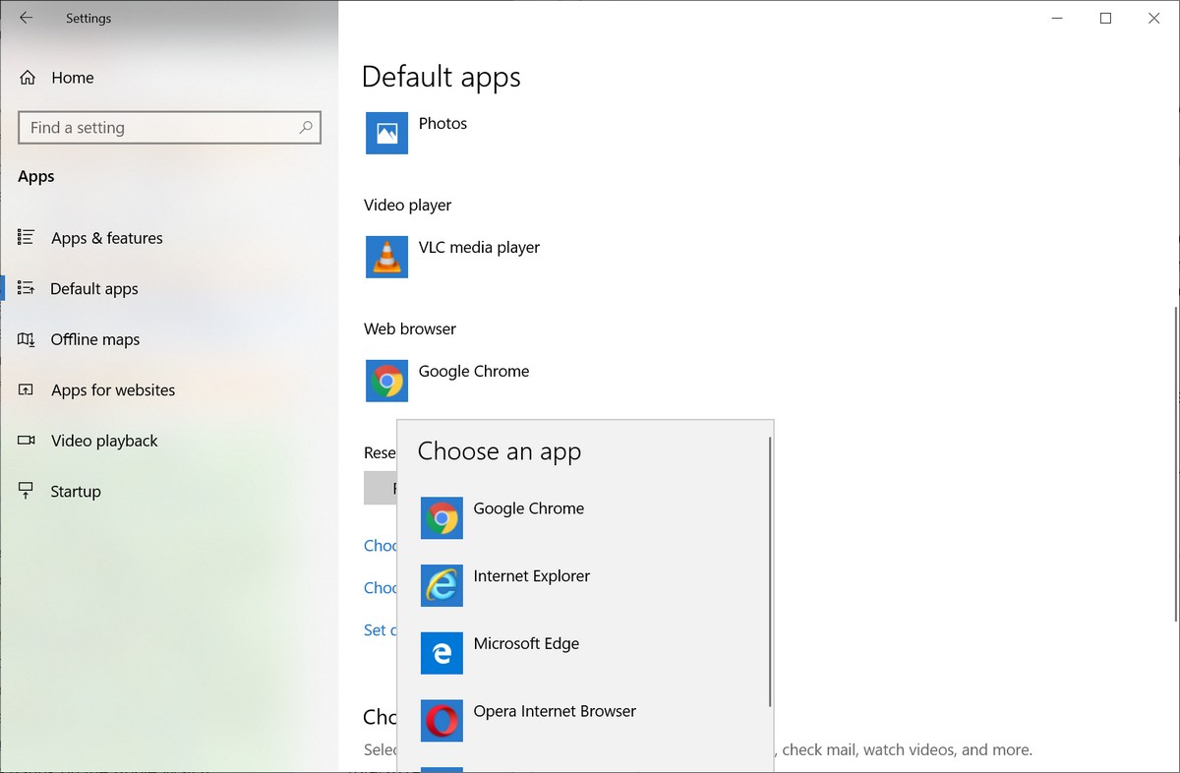This screenshot has height=773, width=1180.
Task: Click the Default apps page heading
Action: 442,77
